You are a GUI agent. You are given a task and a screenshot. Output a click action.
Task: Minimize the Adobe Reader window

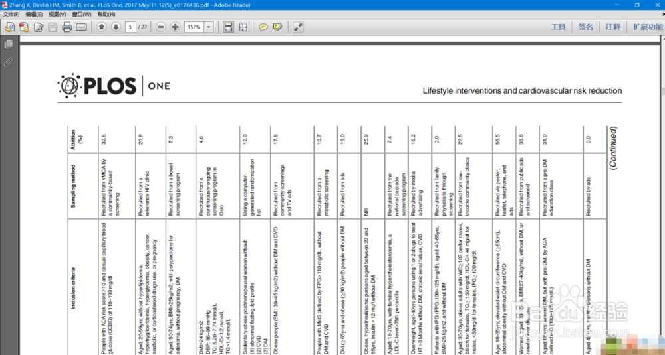click(x=618, y=5)
